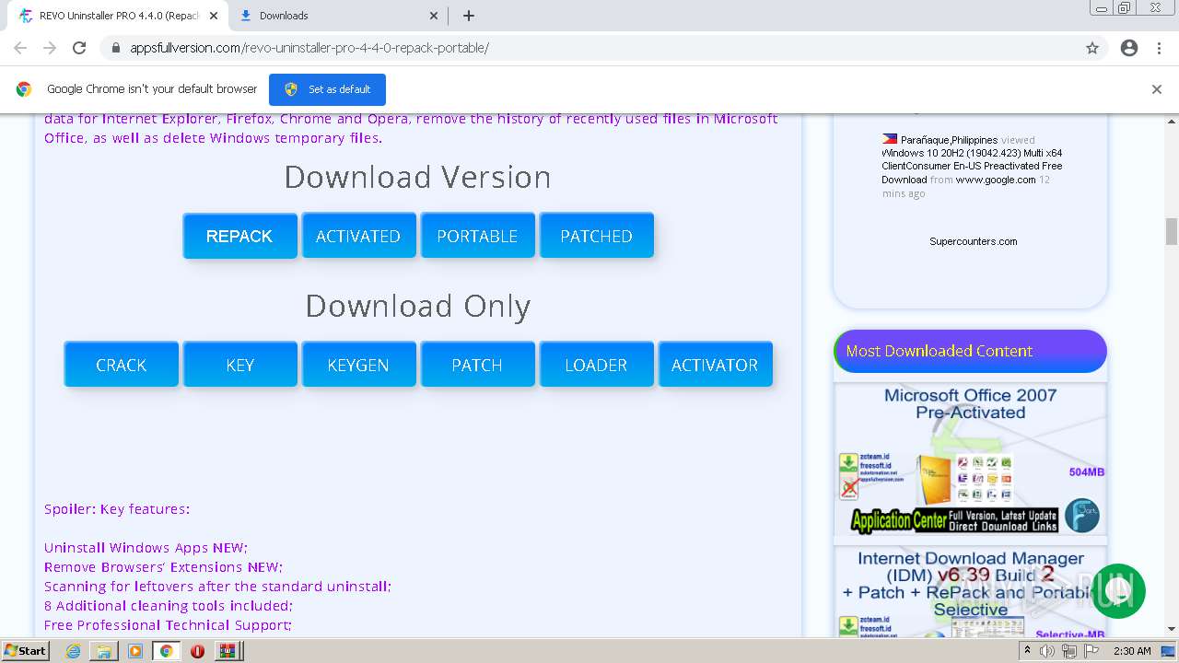1179x663 pixels.
Task: Bookmark this page with the star icon
Action: point(1092,48)
